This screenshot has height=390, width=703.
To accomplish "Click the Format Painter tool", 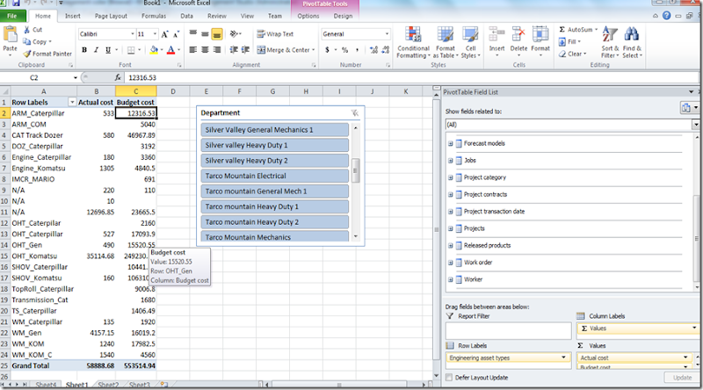I will click(48, 54).
